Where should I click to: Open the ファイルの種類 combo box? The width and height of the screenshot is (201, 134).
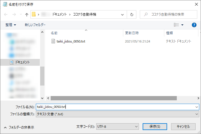(118, 114)
